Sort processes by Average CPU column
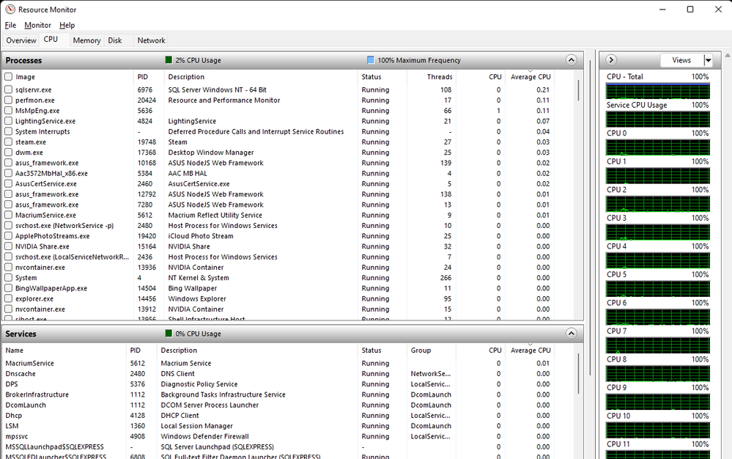This screenshot has height=459, width=732. pyautogui.click(x=530, y=76)
